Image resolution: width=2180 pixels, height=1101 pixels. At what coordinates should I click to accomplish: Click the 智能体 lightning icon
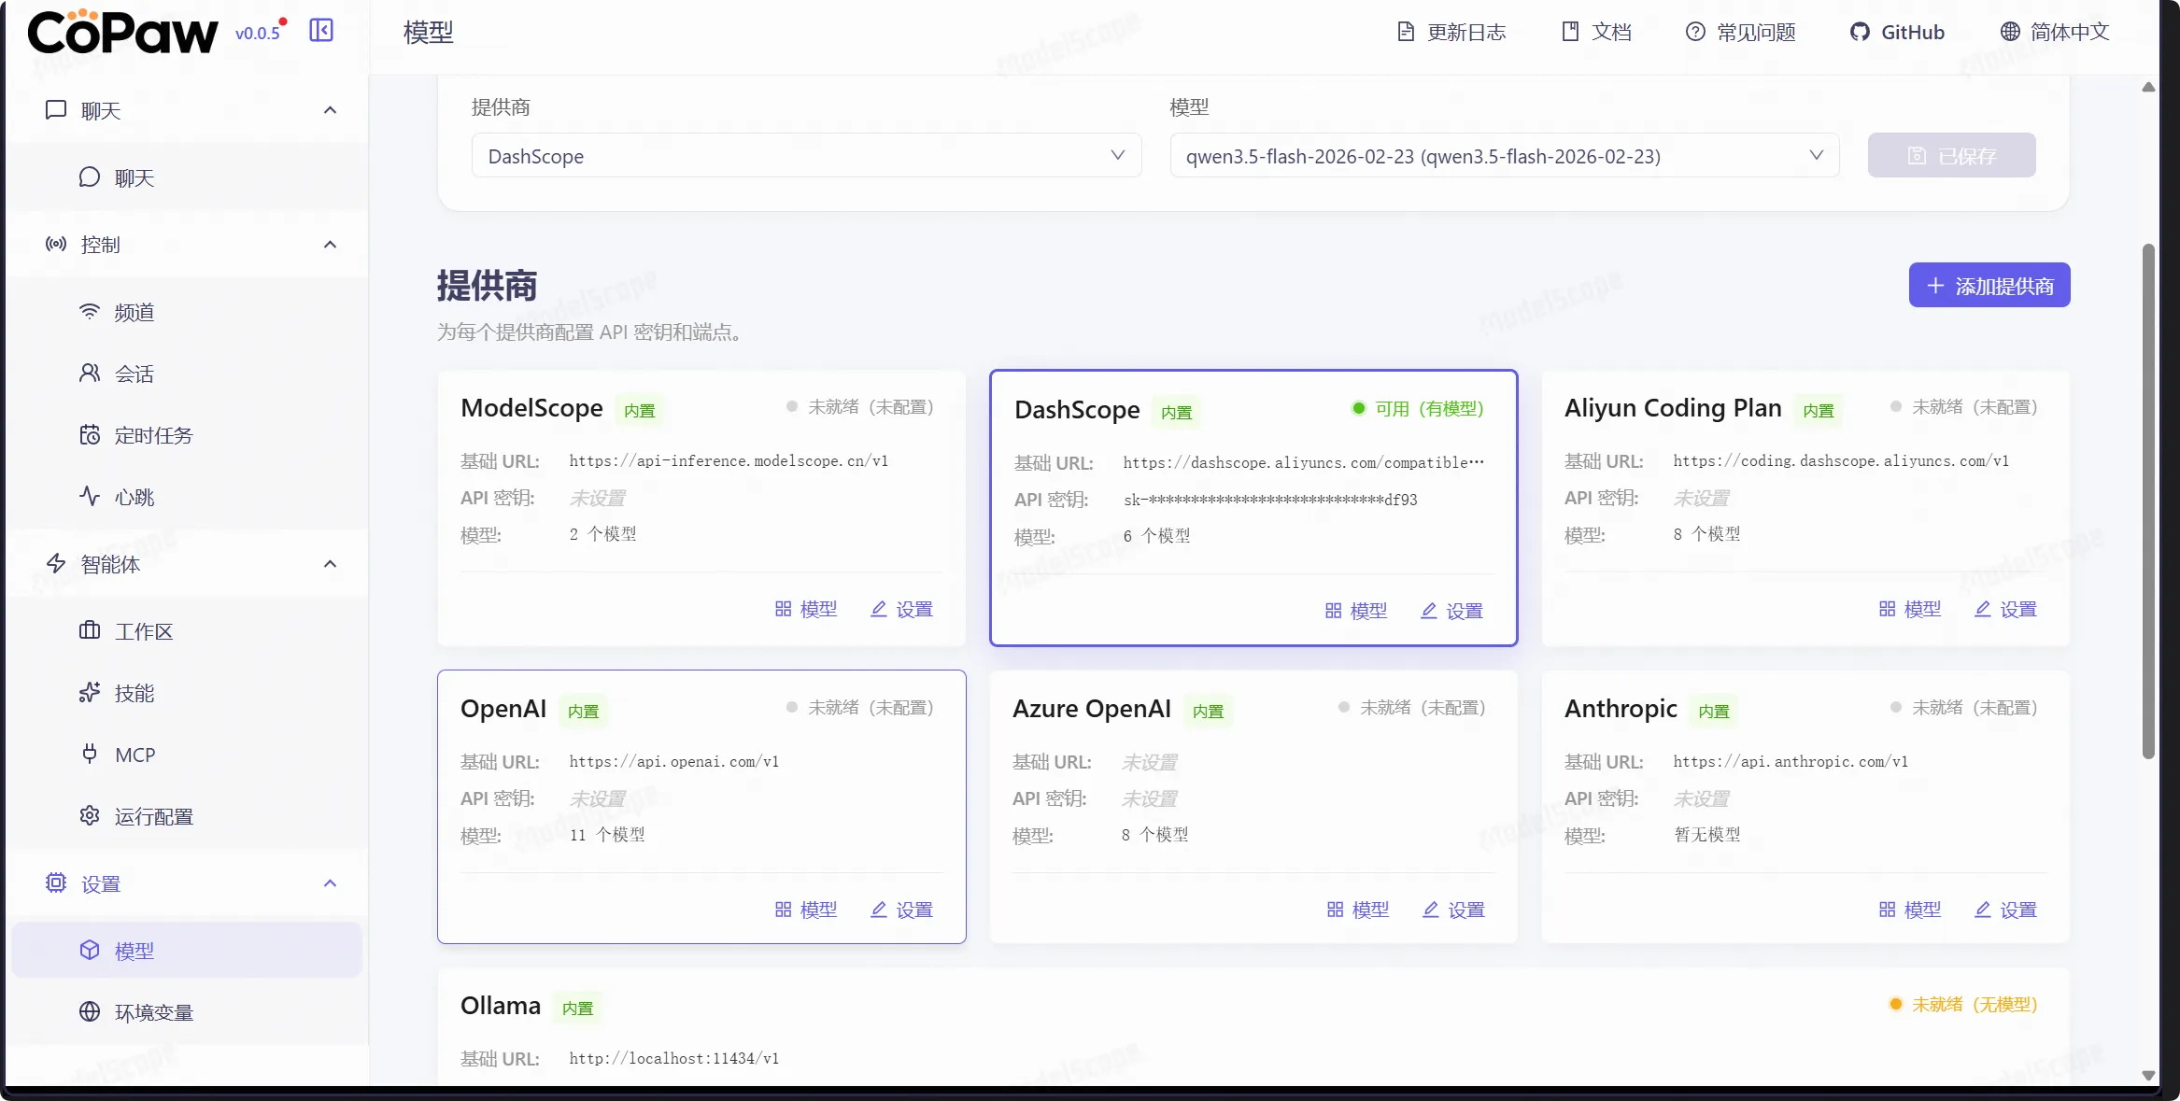(56, 564)
